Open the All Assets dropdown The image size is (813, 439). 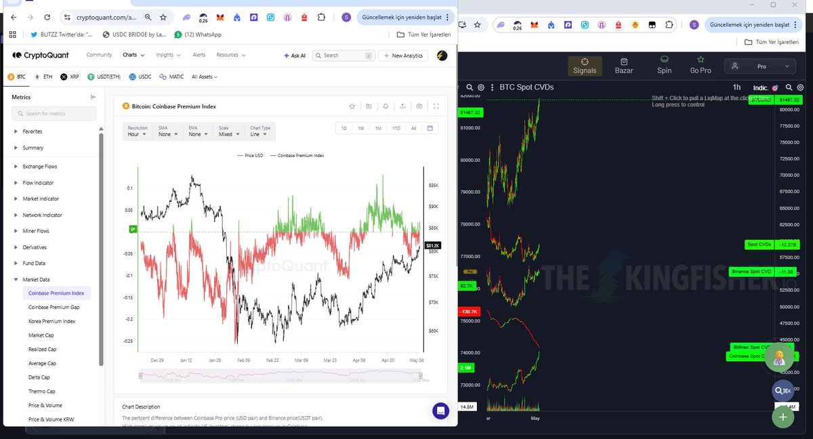click(205, 77)
